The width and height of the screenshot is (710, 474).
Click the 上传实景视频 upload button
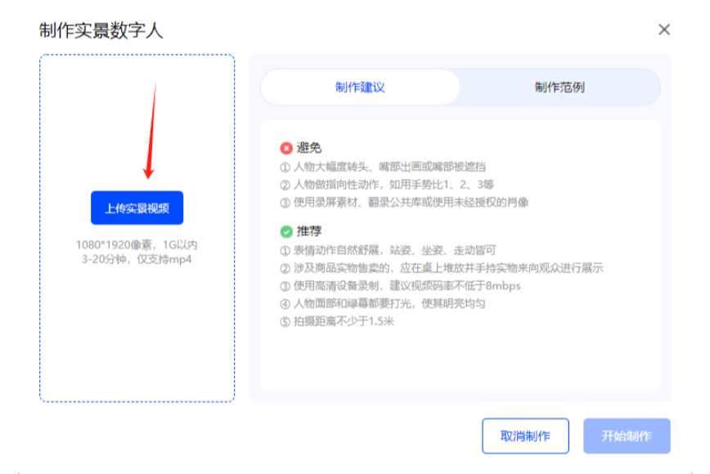(x=137, y=208)
